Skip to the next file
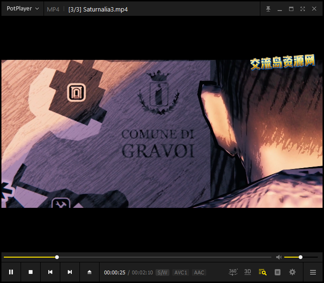 [x=70, y=272]
